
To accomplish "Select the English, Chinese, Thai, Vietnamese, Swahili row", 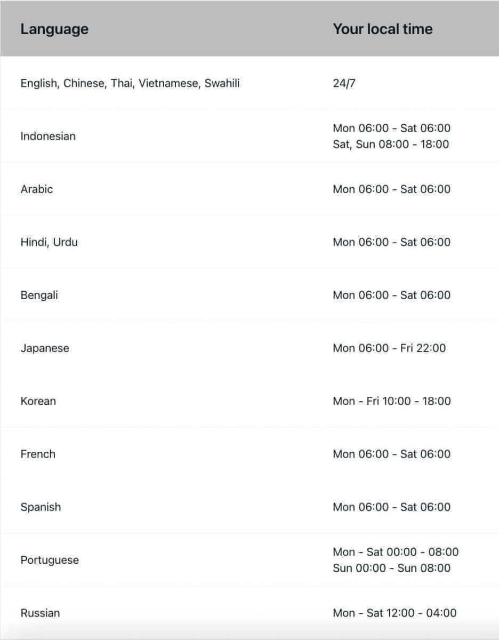I will [x=130, y=83].
